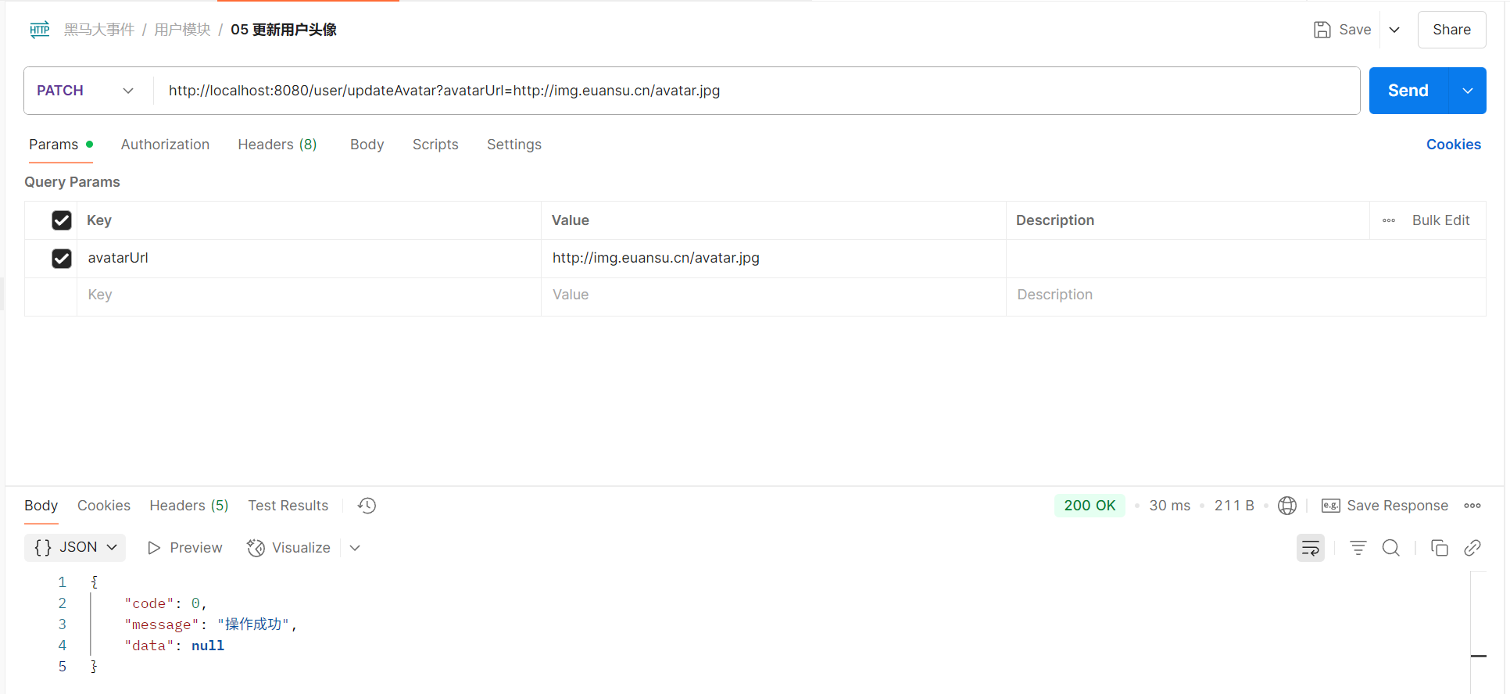Toggle the select-all checkbox in Key header
The image size is (1510, 694).
(x=62, y=220)
